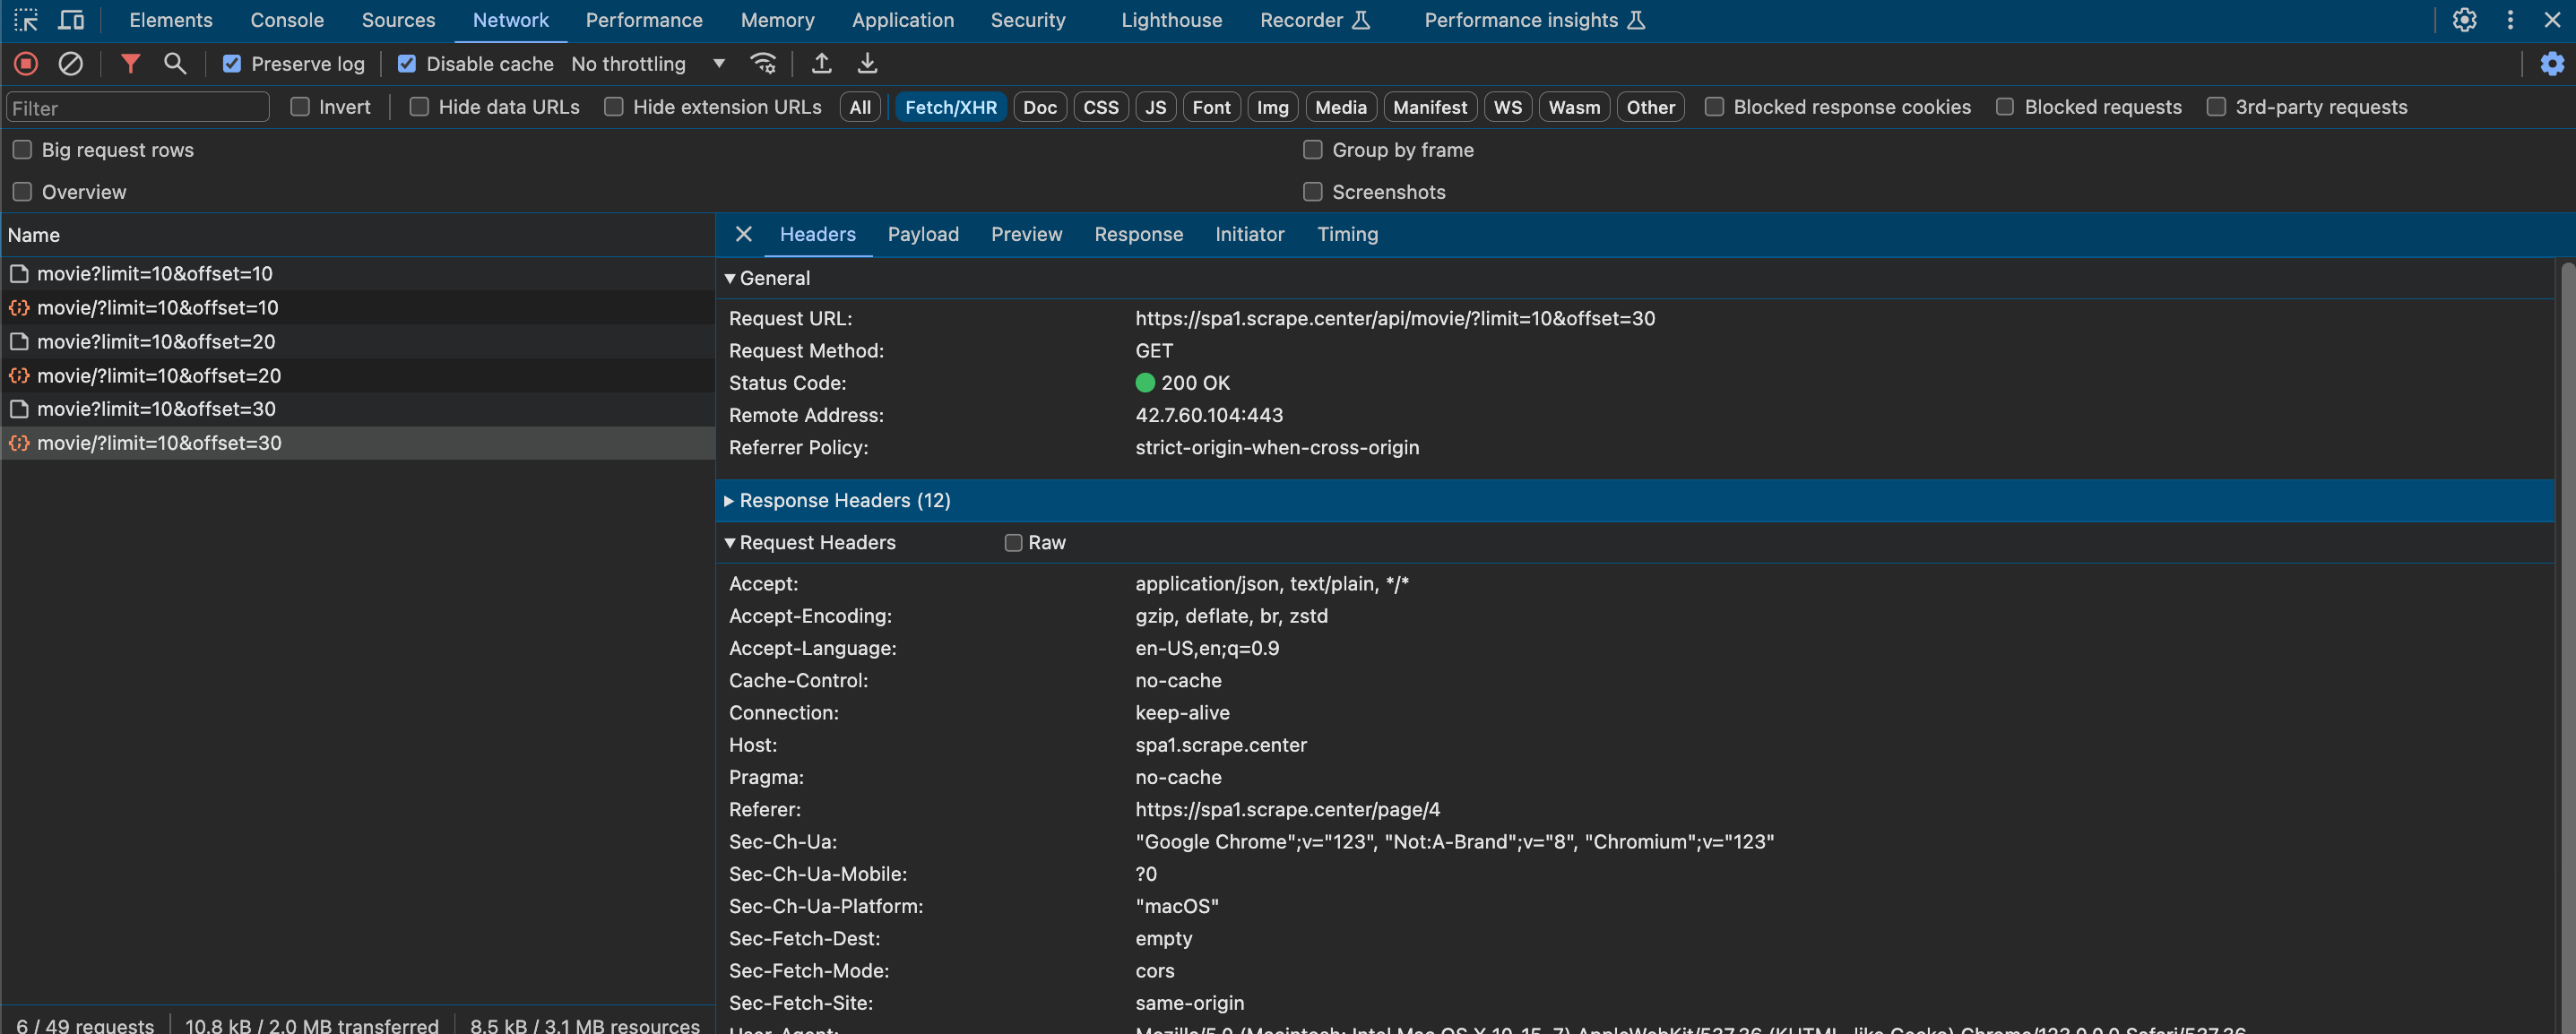
Task: Click JSON icon of movie/?limit=10&offset=30
Action: 19,442
